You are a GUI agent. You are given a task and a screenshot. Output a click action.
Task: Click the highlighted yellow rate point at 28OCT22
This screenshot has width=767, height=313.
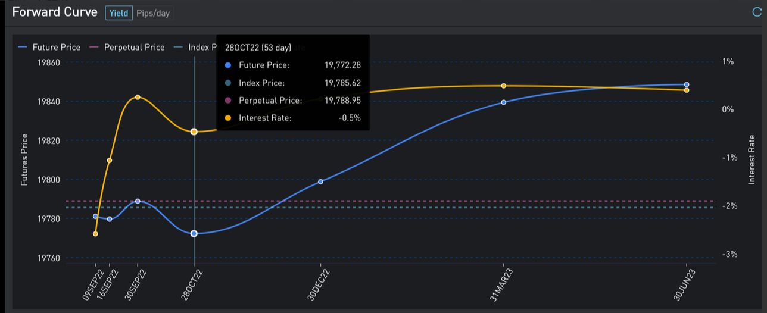(x=194, y=132)
